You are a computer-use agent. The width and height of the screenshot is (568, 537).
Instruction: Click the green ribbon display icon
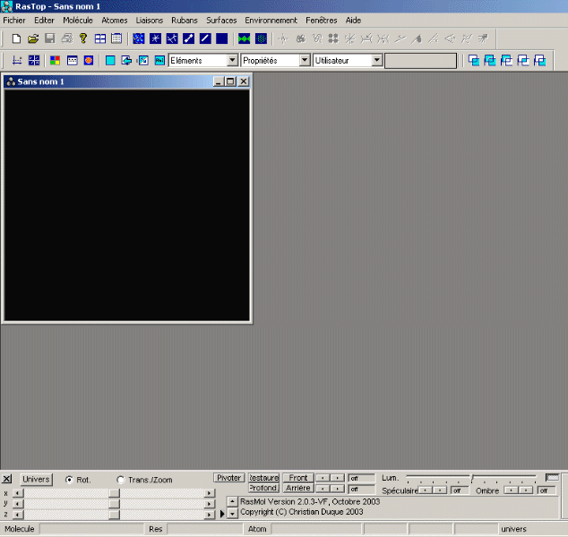[x=244, y=38]
